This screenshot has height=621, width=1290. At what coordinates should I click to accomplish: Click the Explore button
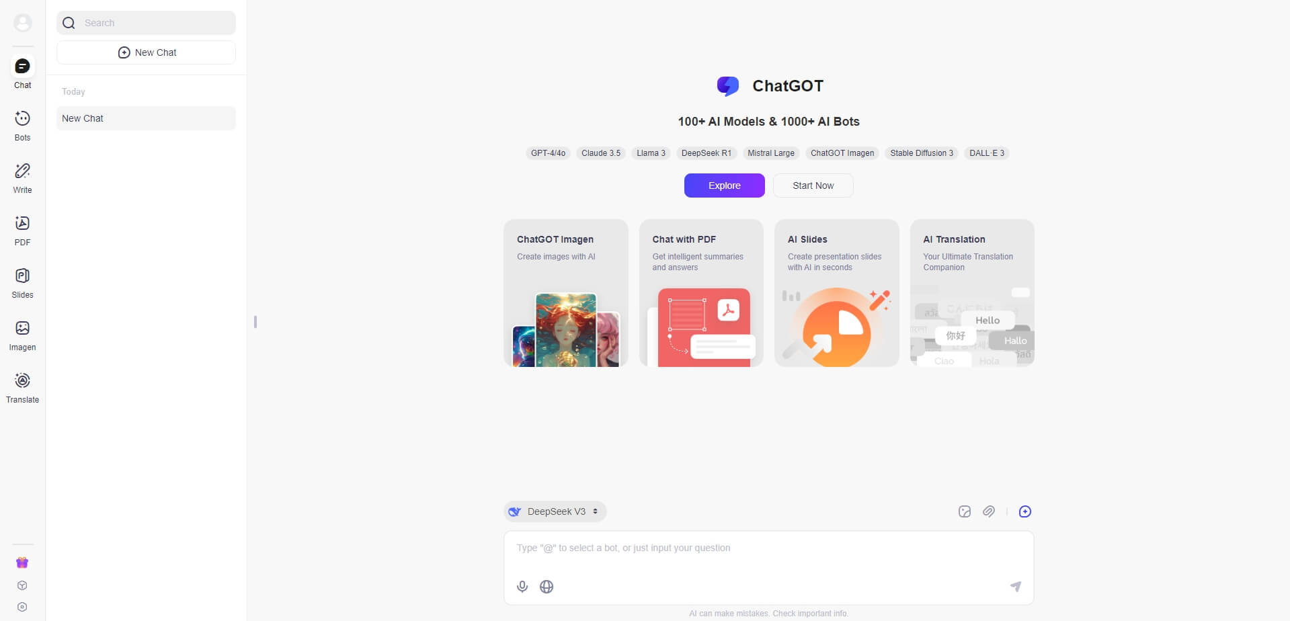[x=725, y=185]
